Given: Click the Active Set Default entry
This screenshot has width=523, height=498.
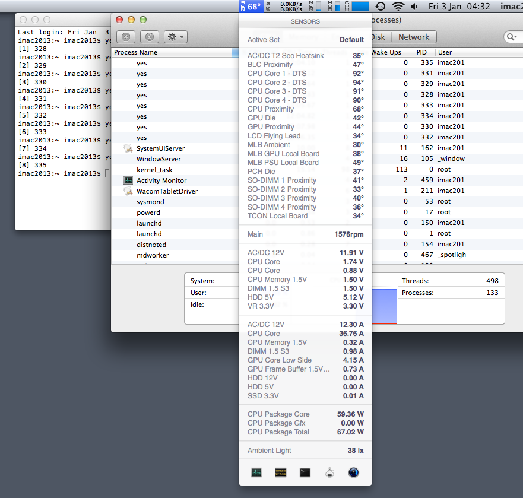Looking at the screenshot, I should [x=305, y=40].
